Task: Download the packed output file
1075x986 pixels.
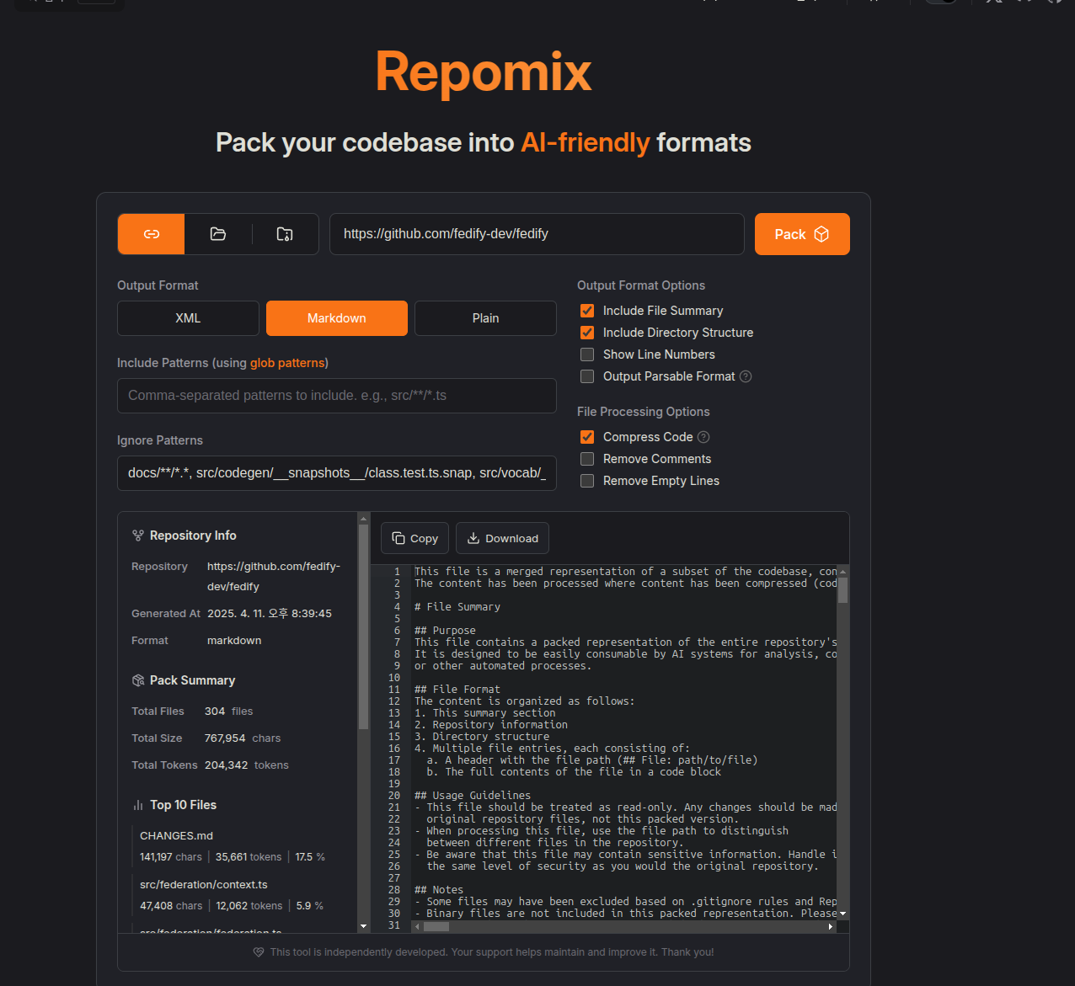Action: click(x=502, y=538)
